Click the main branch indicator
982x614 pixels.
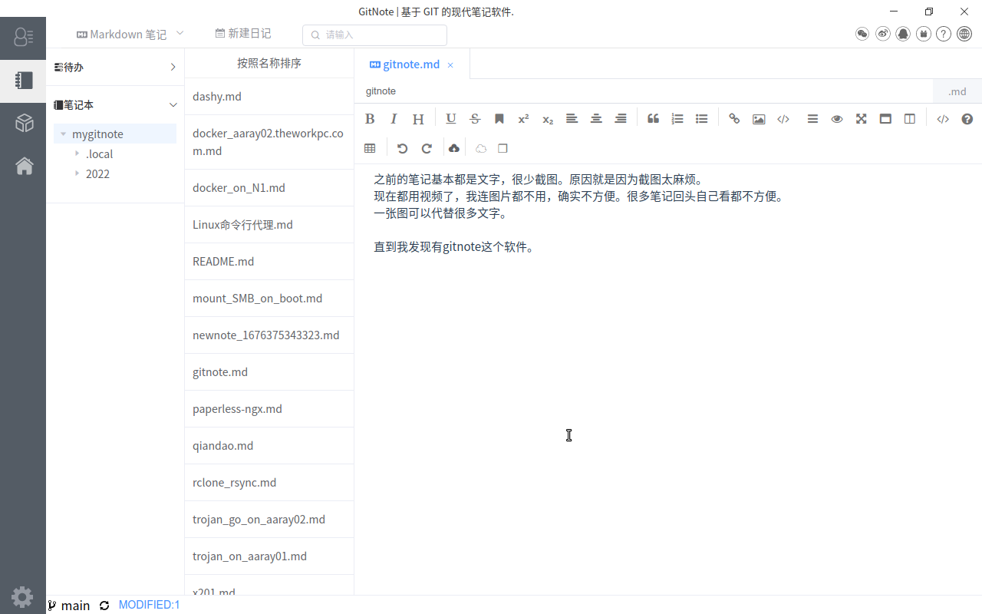[x=69, y=606]
